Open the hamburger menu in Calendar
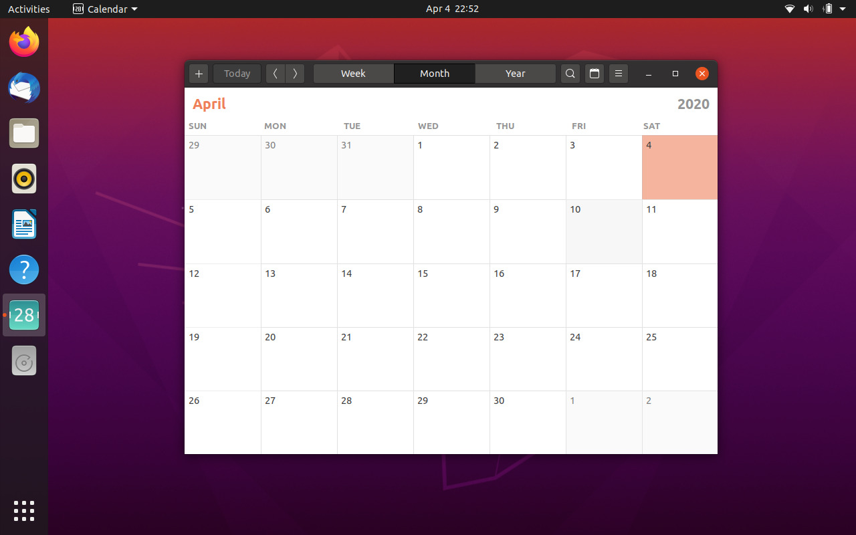The image size is (856, 535). [x=618, y=74]
